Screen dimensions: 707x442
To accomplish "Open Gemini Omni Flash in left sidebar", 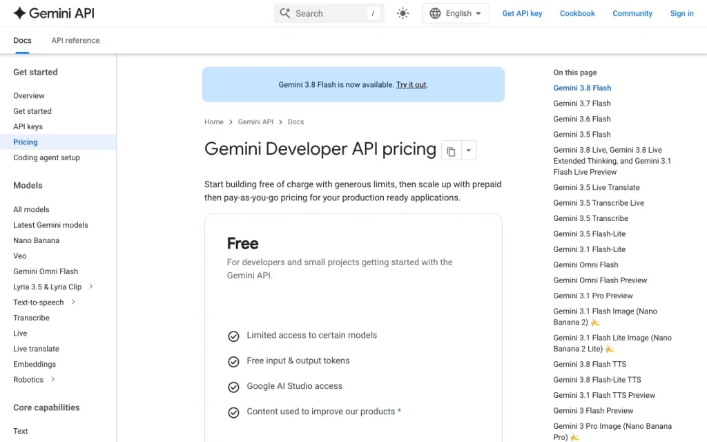I will (46, 271).
